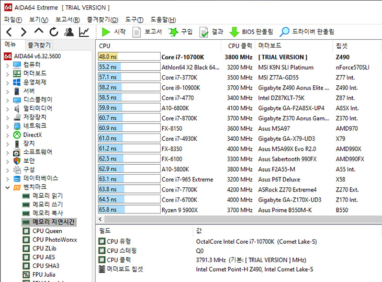Screen dimensions: 382x282
Task: Select DirectX icon in tree
Action: point(17,134)
